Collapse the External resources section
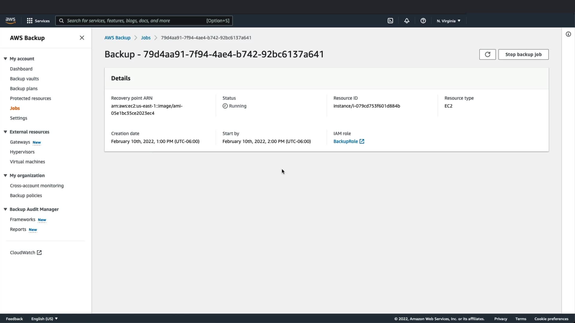This screenshot has height=323, width=575. coord(5,132)
